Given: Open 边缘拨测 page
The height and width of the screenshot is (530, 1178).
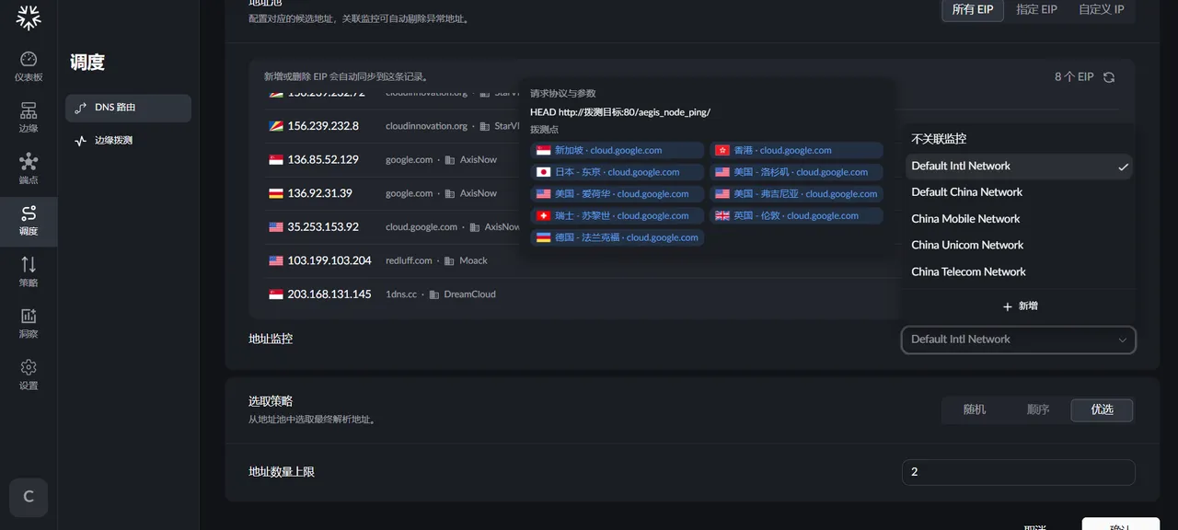Looking at the screenshot, I should [x=128, y=141].
